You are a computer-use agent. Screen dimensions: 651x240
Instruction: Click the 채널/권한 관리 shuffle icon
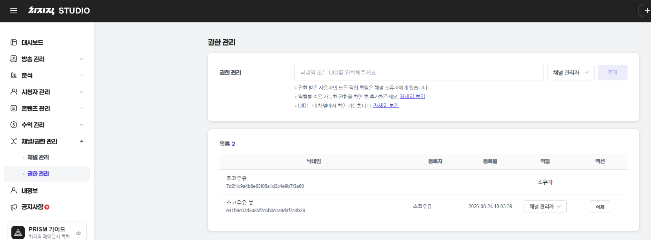point(14,141)
